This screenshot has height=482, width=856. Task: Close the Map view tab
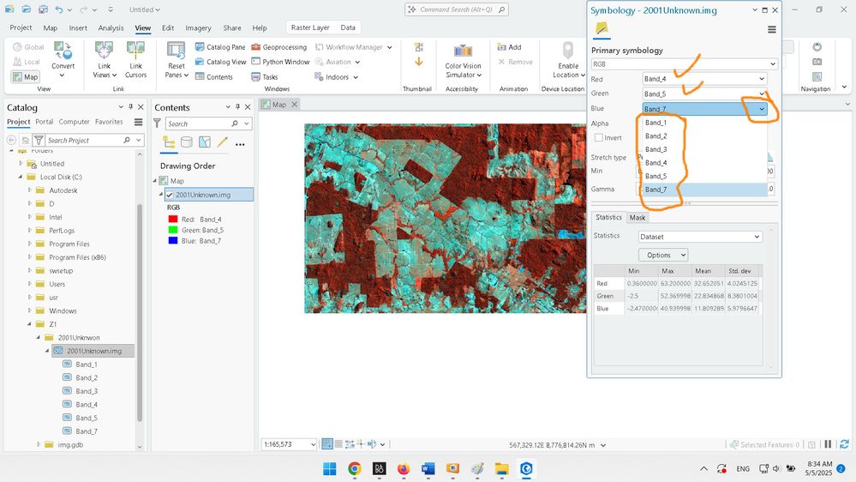pyautogui.click(x=294, y=105)
